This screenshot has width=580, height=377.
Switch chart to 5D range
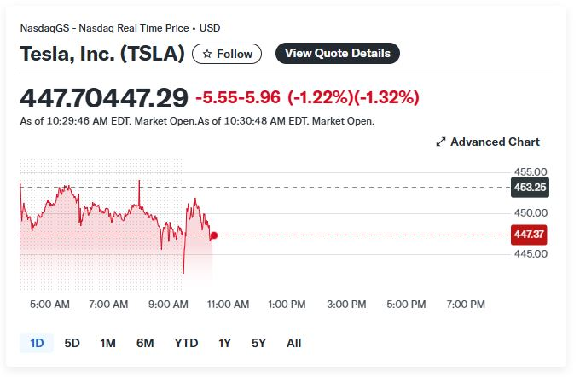pos(72,343)
